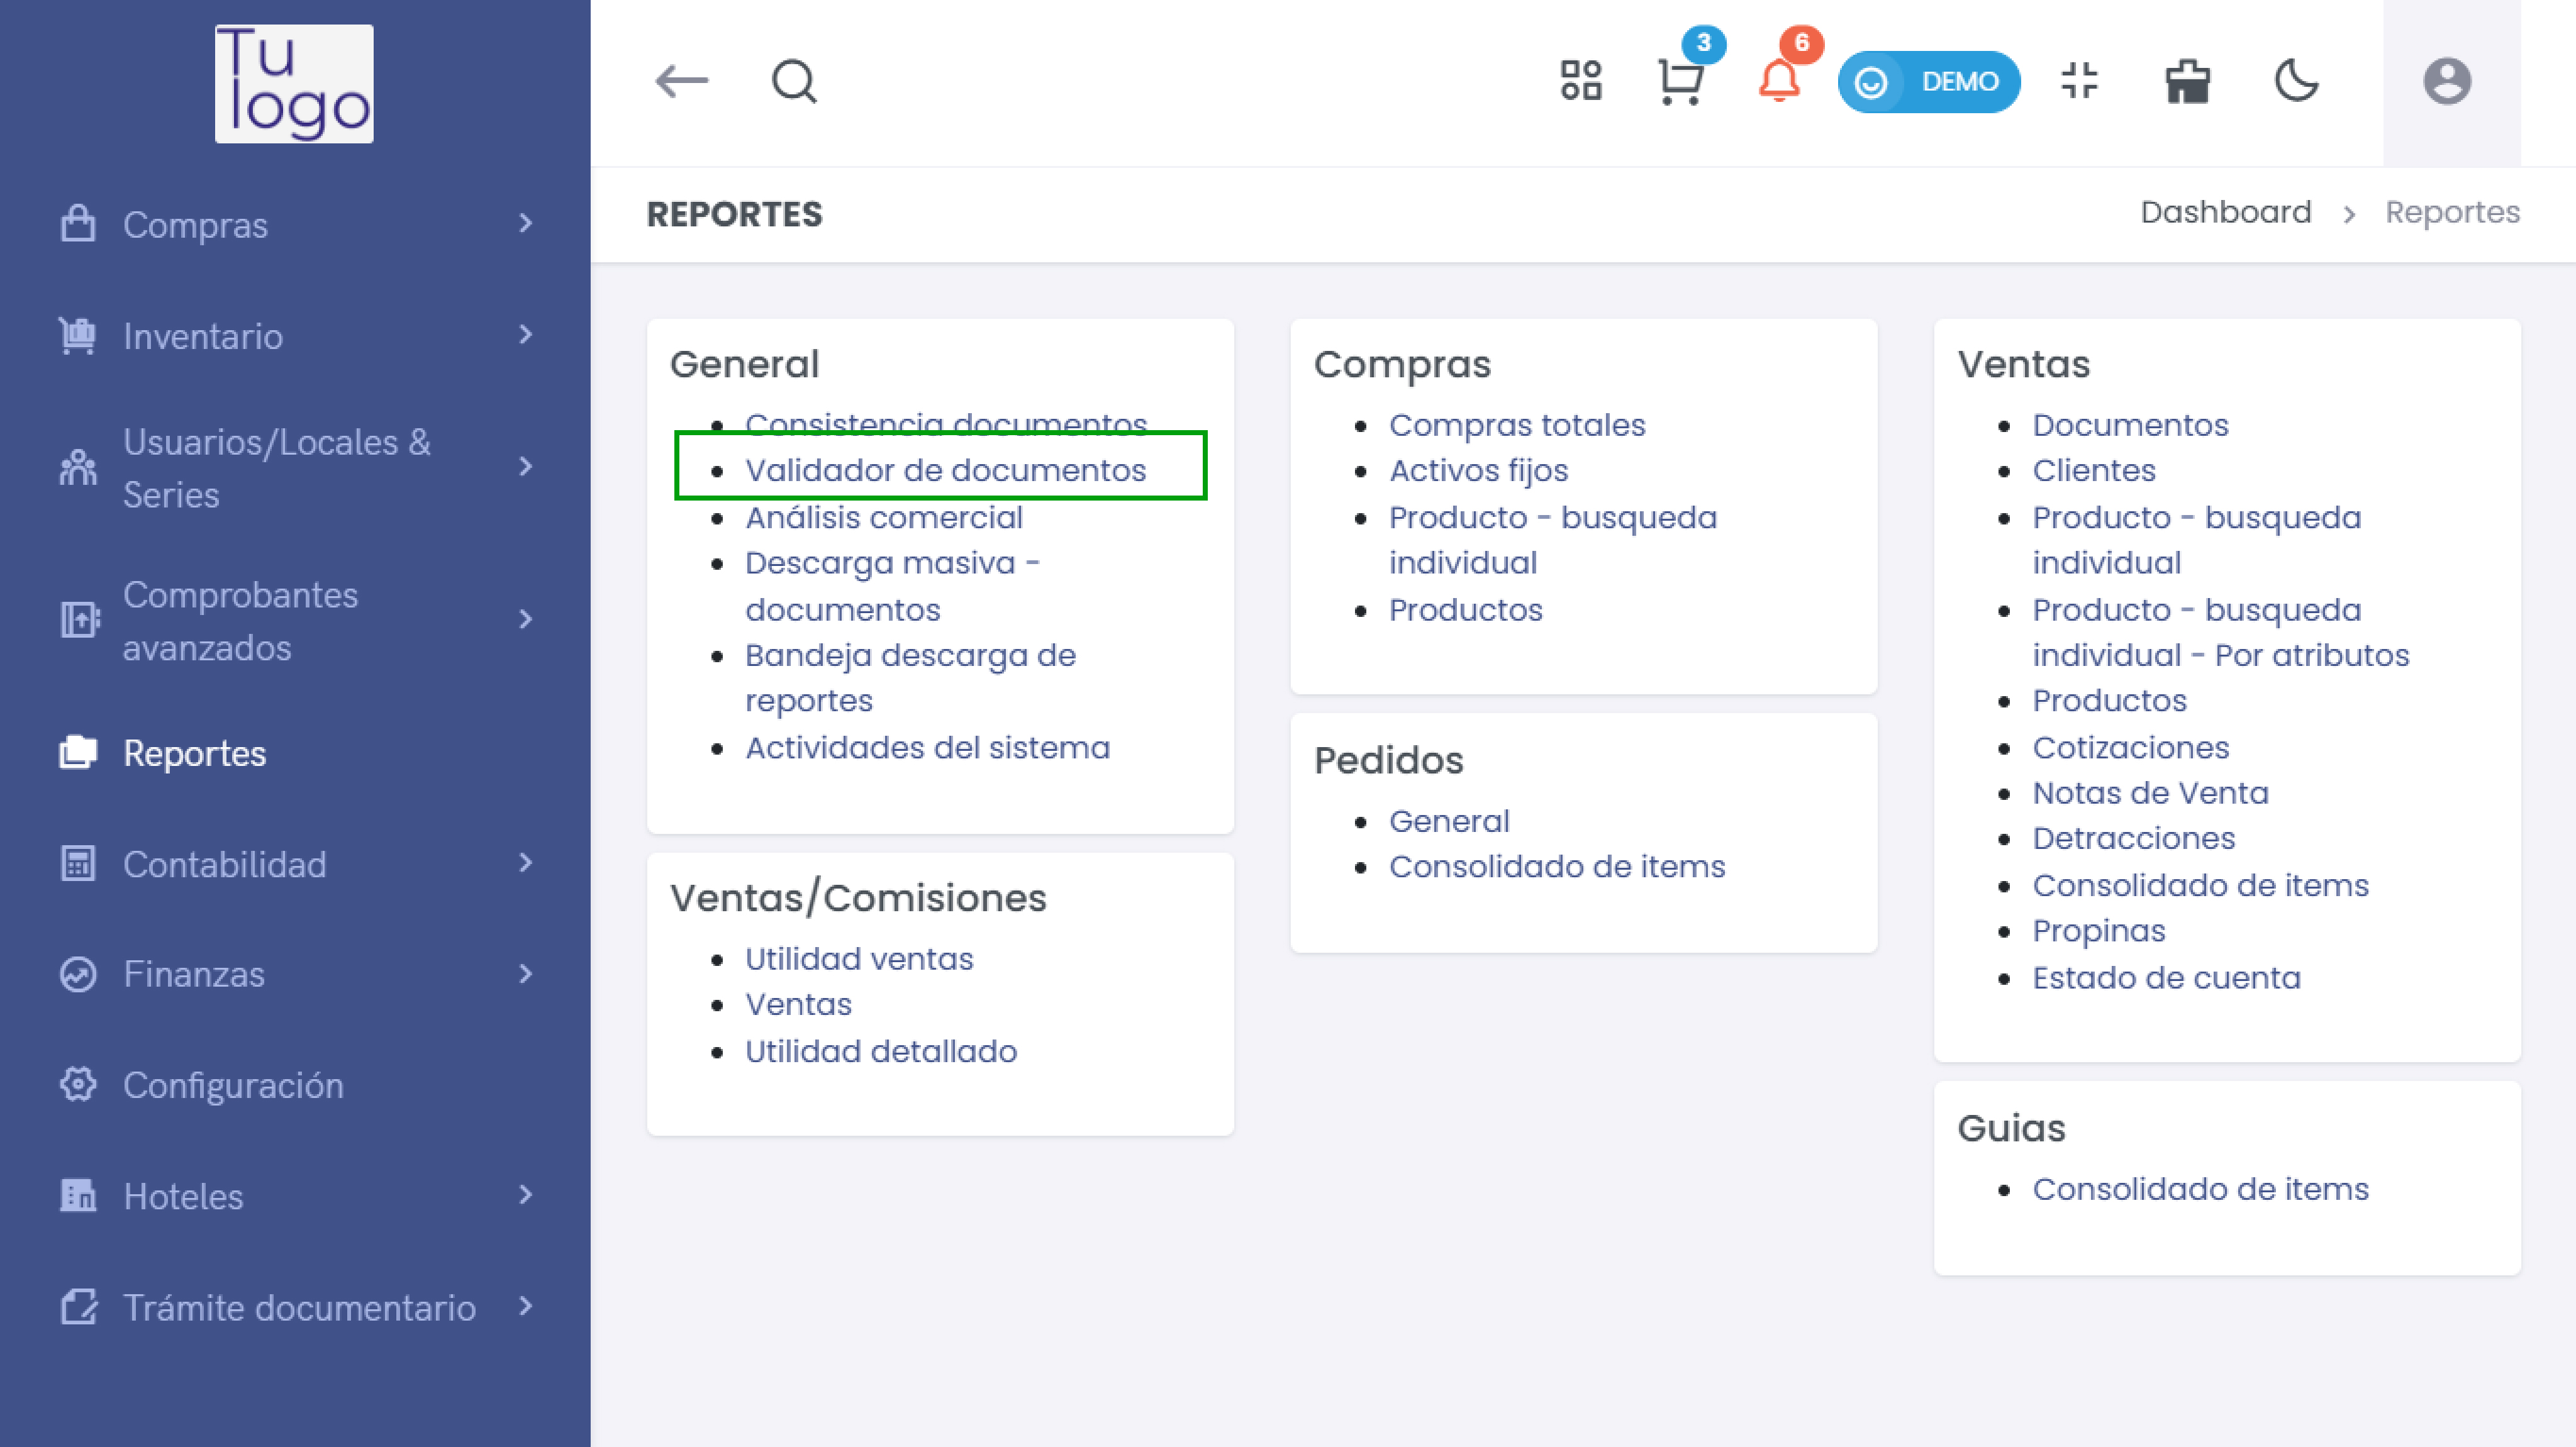Click the store building icon in header

pos(2187,81)
